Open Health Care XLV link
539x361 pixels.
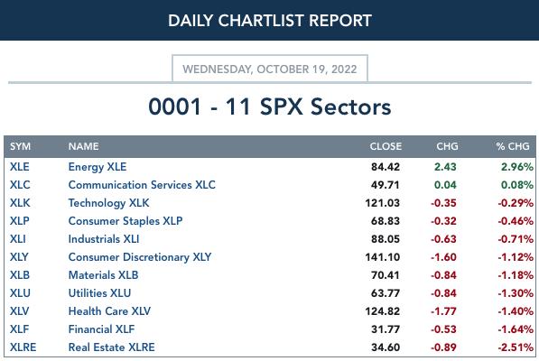click(109, 311)
